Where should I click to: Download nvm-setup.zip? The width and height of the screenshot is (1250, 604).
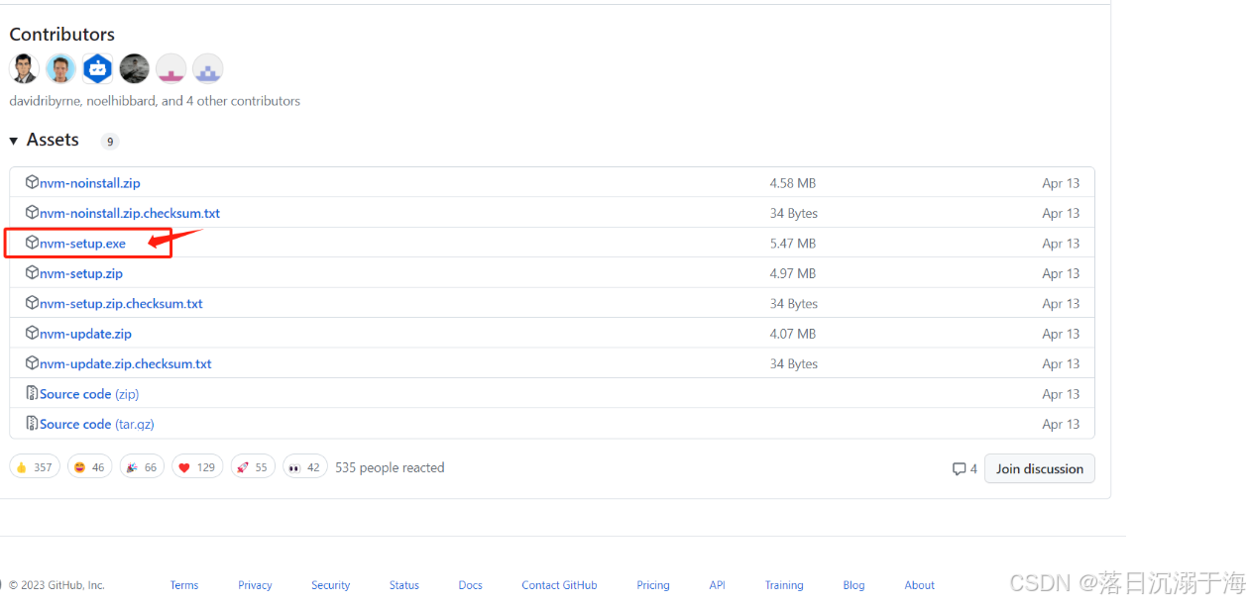(x=81, y=273)
